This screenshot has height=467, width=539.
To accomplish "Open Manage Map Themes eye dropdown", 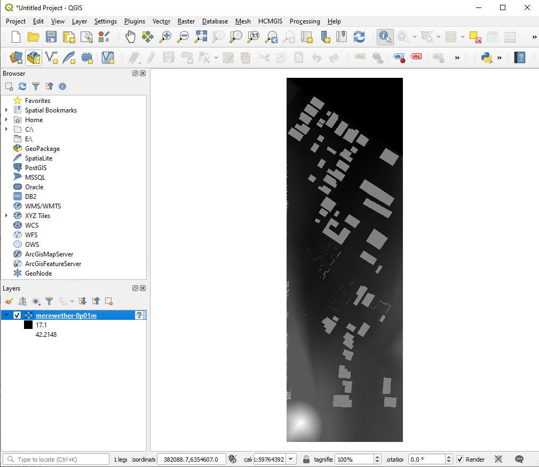I will (x=36, y=302).
